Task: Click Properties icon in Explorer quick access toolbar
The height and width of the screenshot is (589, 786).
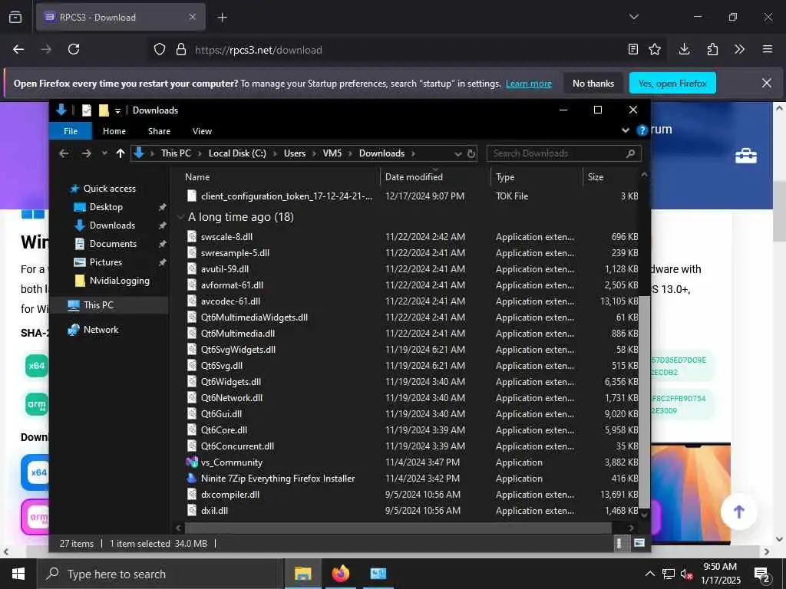Action: [x=87, y=110]
